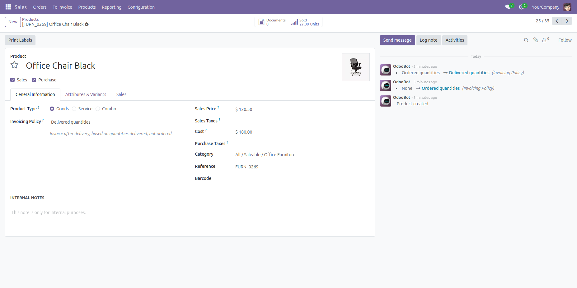Search messages in the chatter
This screenshot has width=577, height=288.
526,40
